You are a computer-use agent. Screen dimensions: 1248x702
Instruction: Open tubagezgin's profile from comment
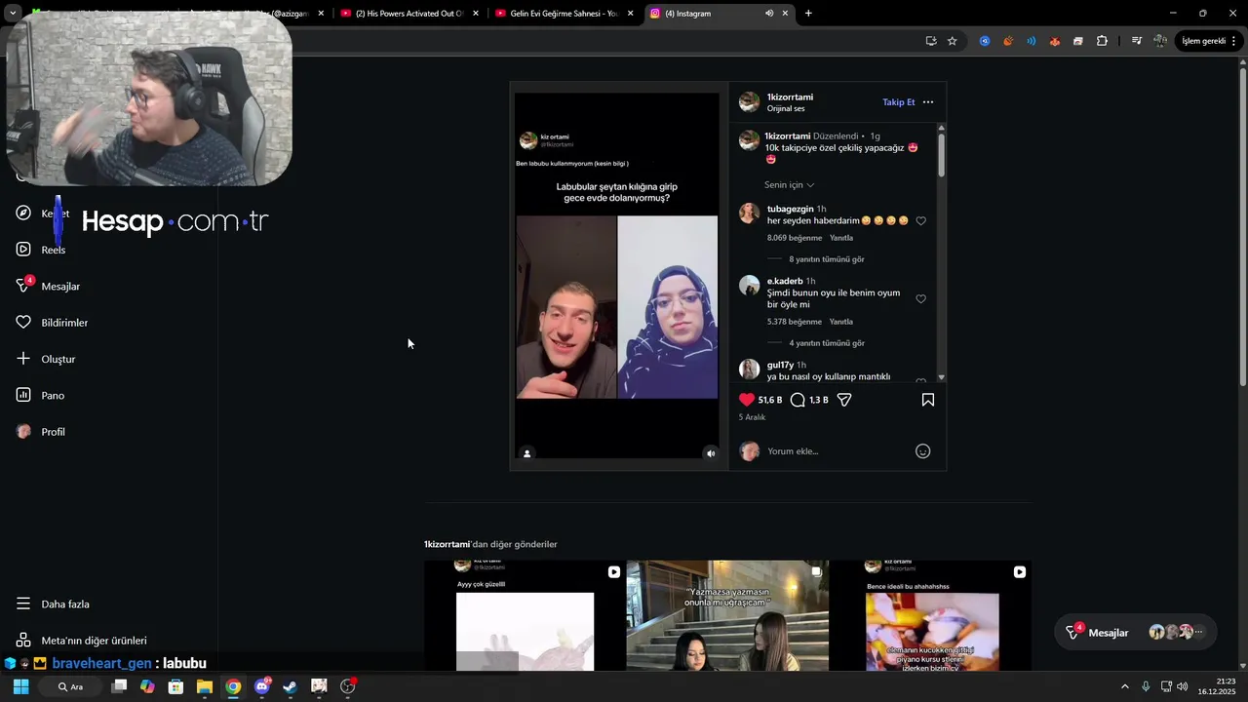point(790,209)
